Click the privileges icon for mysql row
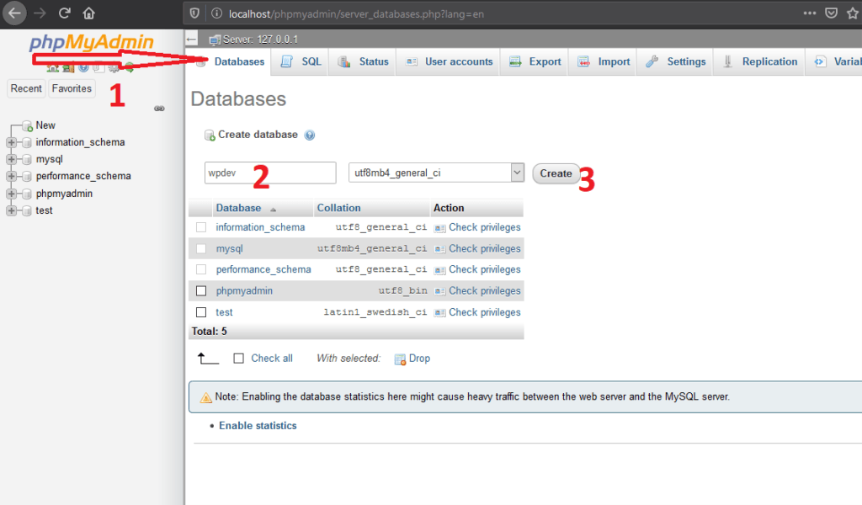 point(439,249)
